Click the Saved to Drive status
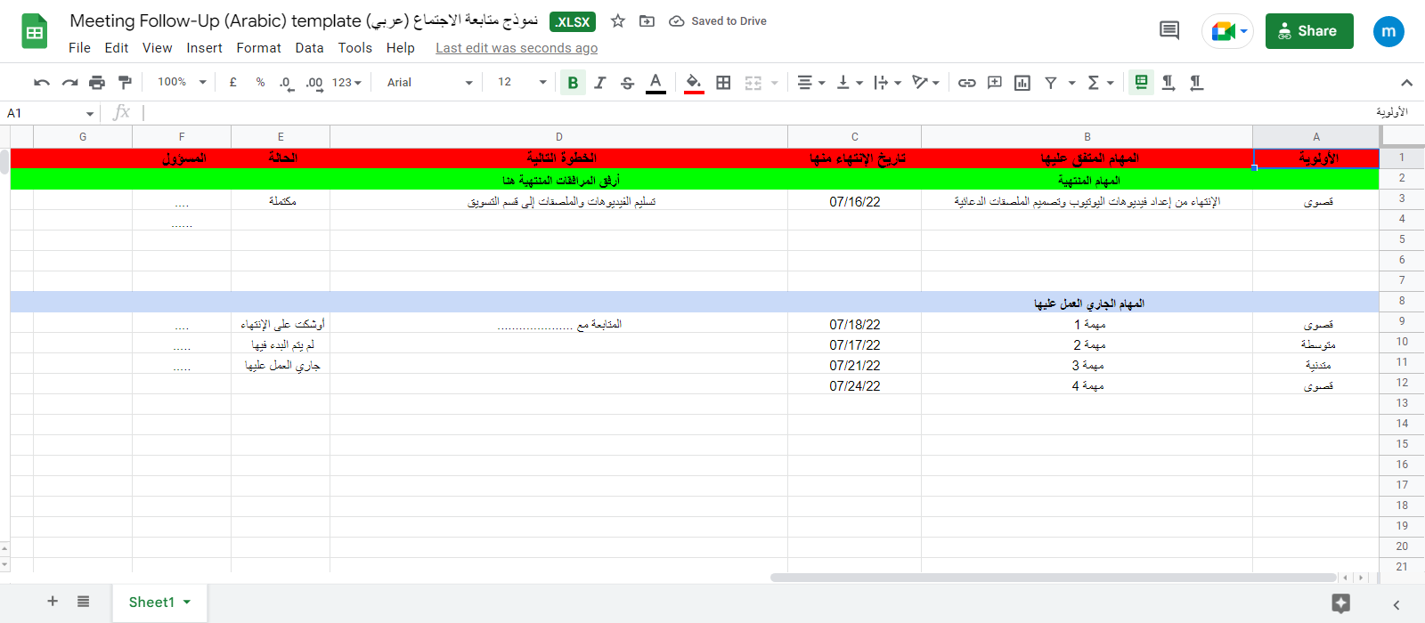1425x623 pixels. click(x=718, y=21)
